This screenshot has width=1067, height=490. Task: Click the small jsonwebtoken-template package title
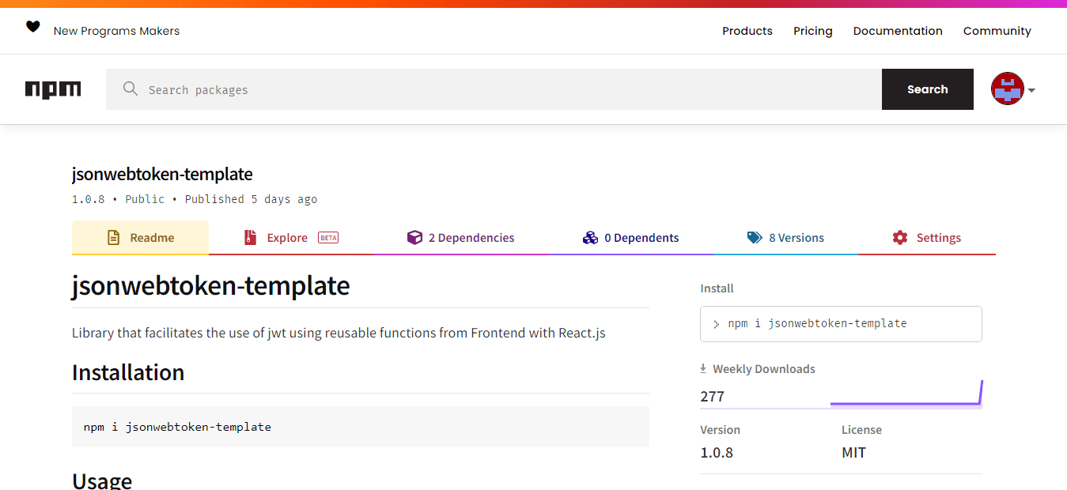(162, 174)
